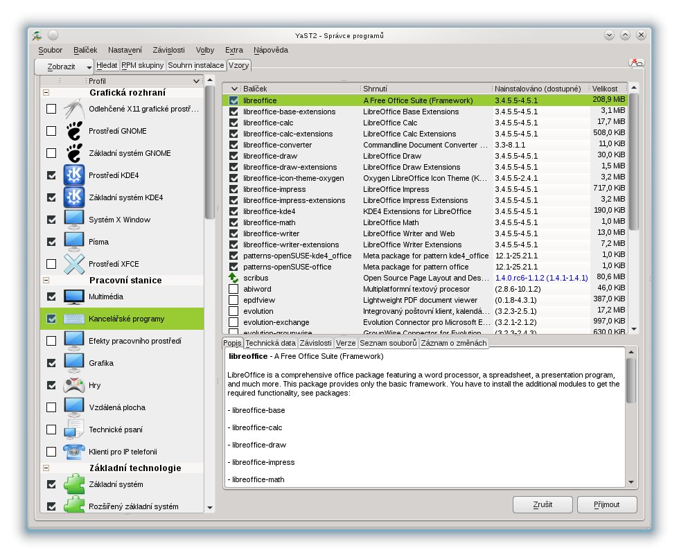Click the Písma monitor icon
The width and height of the screenshot is (679, 557).
pyautogui.click(x=74, y=242)
